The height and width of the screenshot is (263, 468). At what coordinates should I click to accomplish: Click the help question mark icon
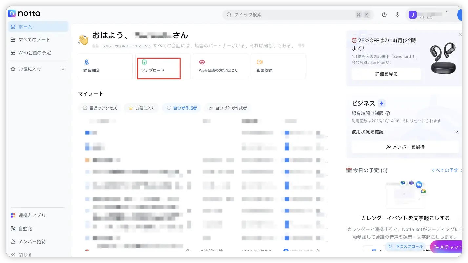(384, 15)
